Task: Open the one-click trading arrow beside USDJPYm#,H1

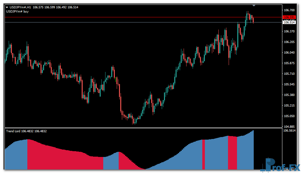Action: pos(7,7)
